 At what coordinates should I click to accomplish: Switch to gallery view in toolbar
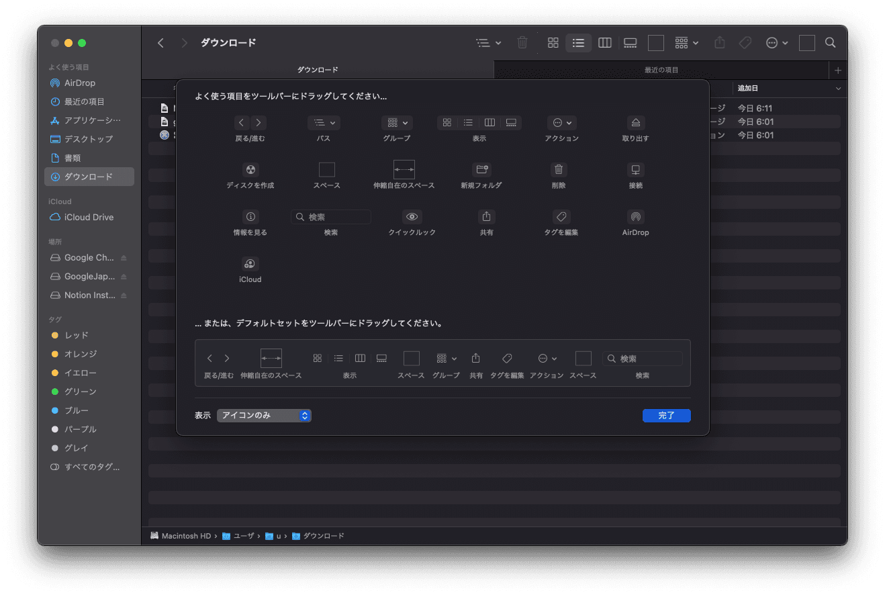click(x=630, y=43)
